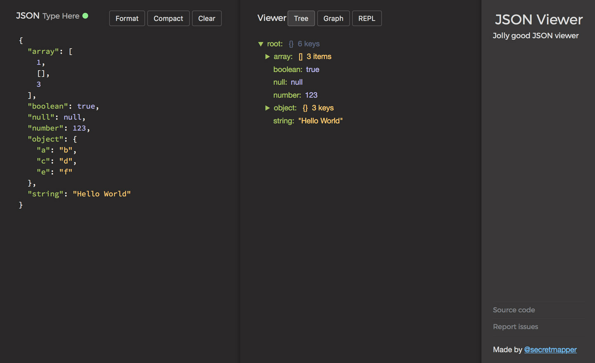
Task: Open the @secretmapper profile link
Action: tap(550, 349)
